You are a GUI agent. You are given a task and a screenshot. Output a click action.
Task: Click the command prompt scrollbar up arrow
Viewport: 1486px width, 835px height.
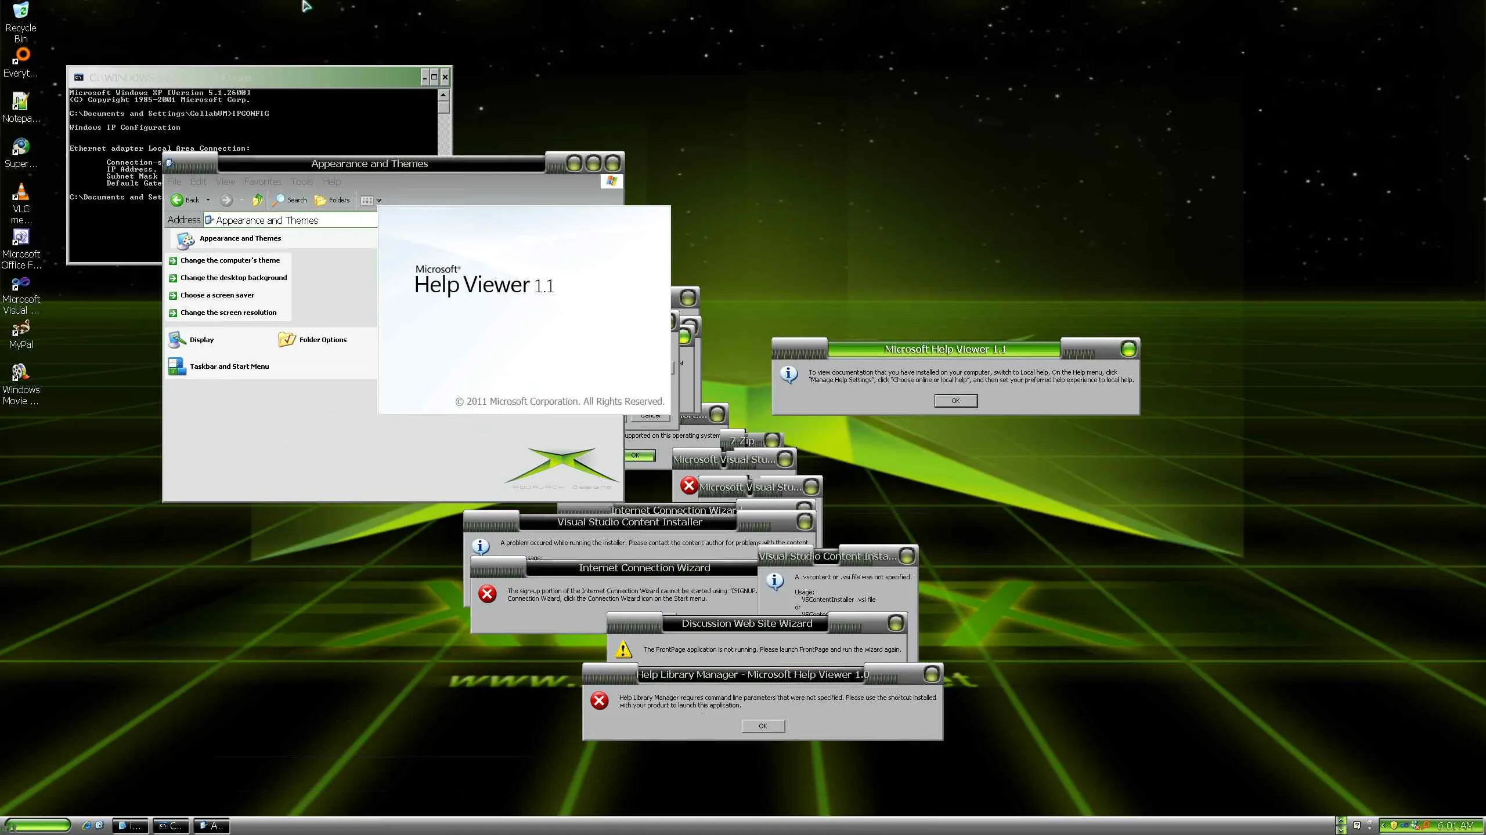(443, 95)
